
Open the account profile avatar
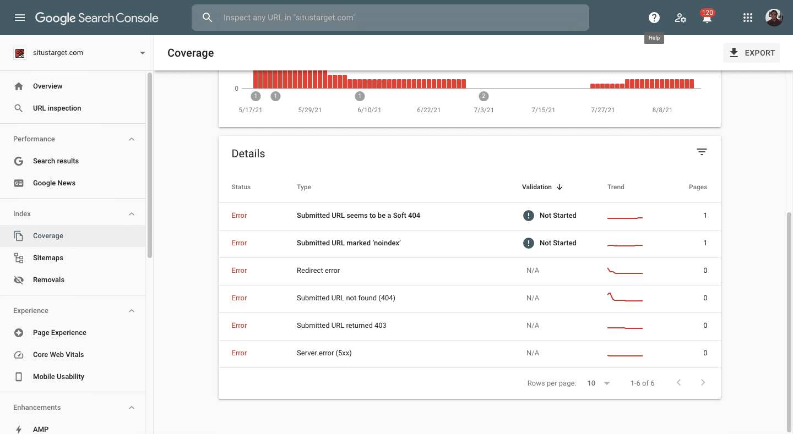click(x=774, y=18)
